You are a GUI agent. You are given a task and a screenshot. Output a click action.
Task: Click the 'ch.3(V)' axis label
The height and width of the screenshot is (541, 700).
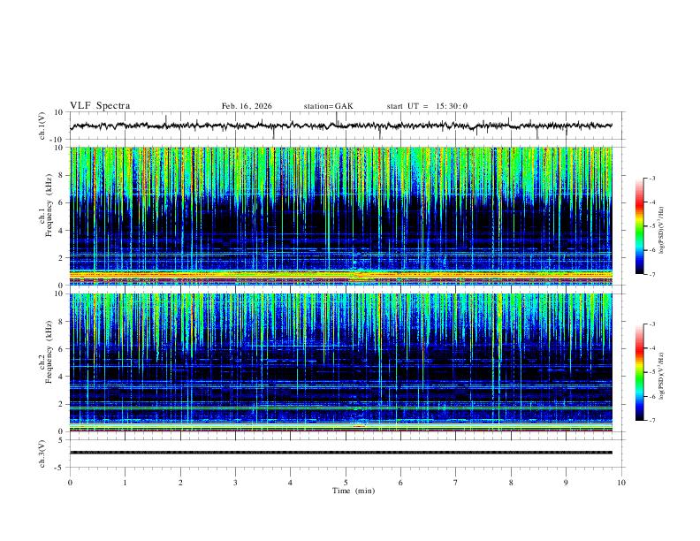[42, 454]
